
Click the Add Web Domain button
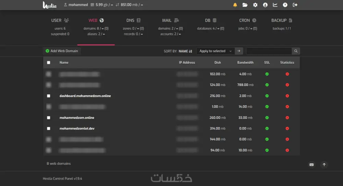tap(62, 51)
